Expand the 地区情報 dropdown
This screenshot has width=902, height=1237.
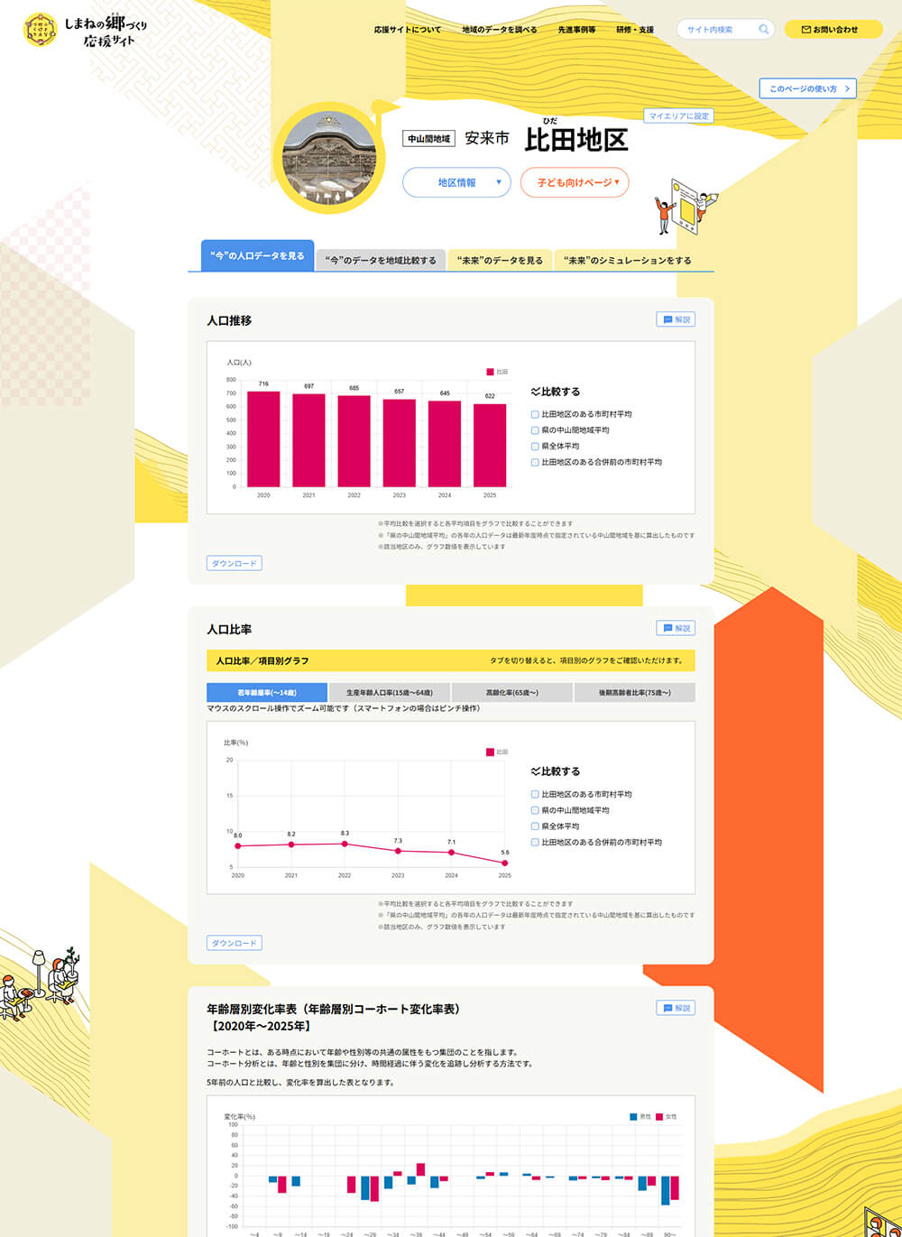(456, 182)
